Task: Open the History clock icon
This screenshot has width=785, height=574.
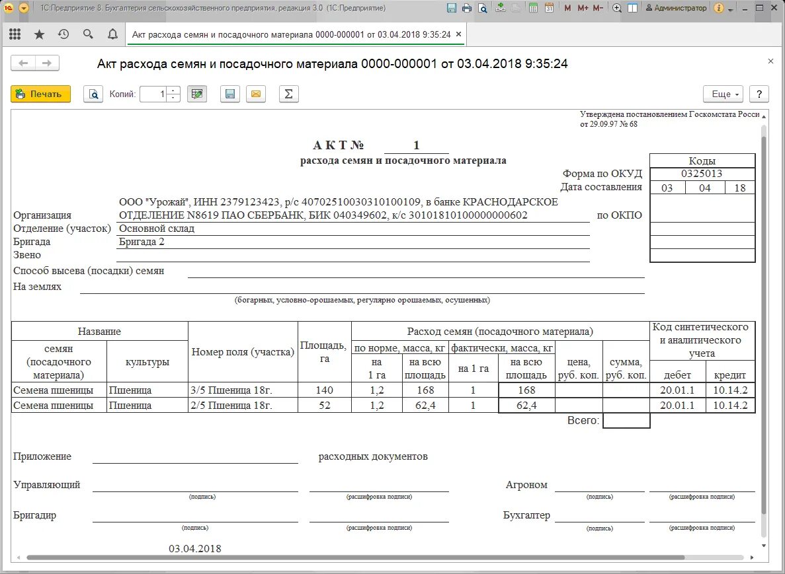Action: click(x=63, y=34)
